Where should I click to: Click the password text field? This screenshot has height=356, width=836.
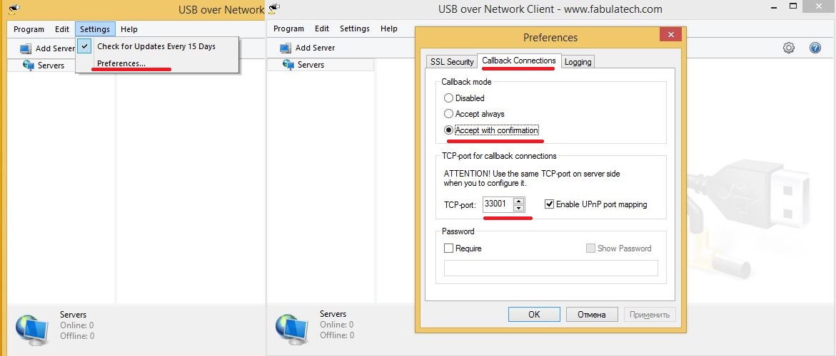coord(550,268)
